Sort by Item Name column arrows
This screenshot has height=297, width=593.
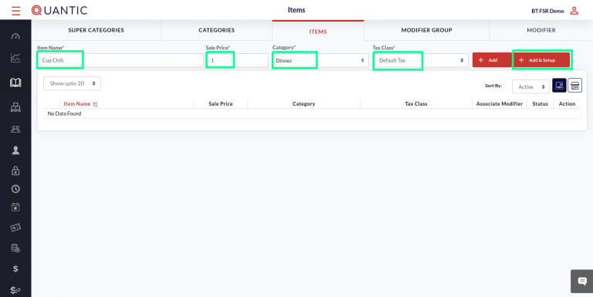pos(95,104)
